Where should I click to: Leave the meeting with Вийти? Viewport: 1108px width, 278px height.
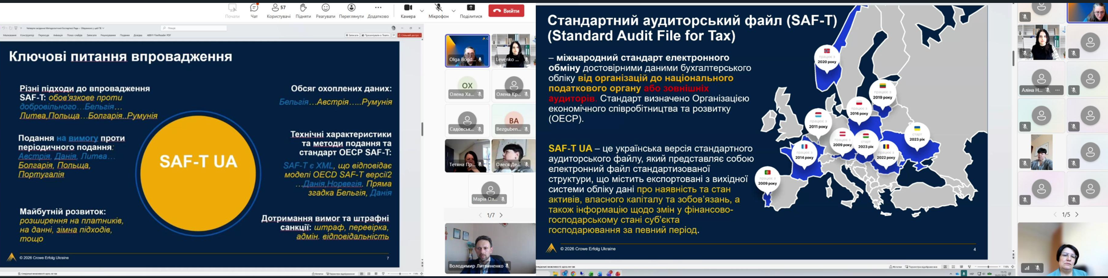pos(506,10)
